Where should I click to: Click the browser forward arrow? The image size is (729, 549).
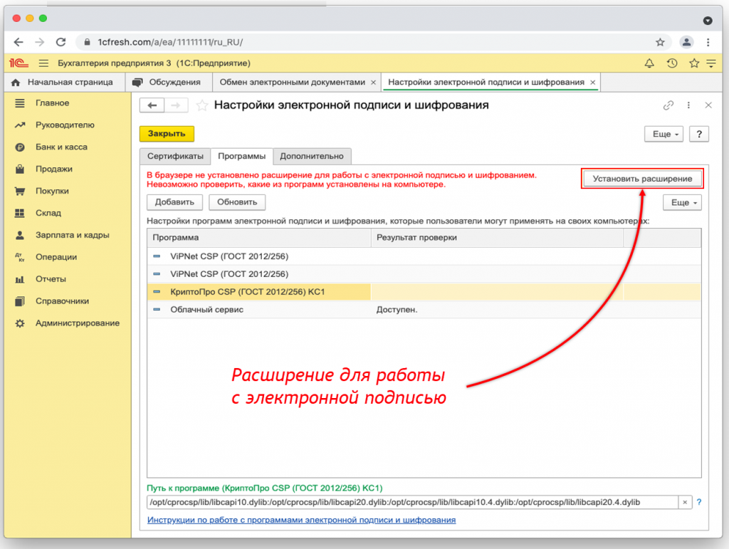(x=40, y=42)
